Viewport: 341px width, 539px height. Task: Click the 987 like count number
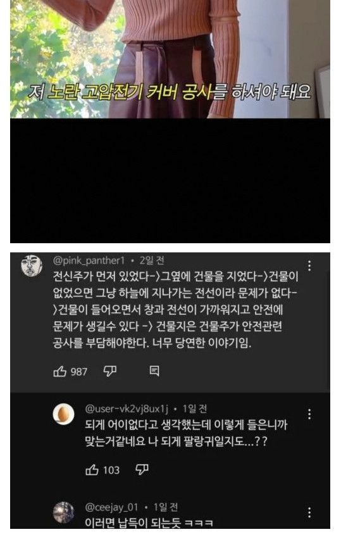78,372
